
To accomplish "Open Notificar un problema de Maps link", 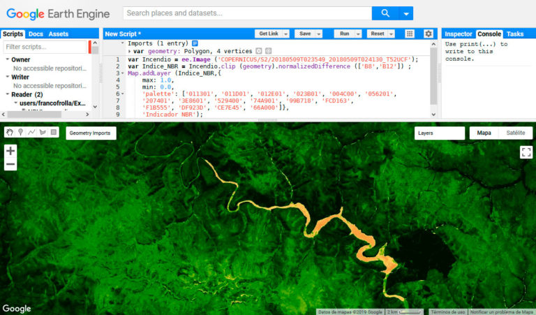I will click(501, 312).
